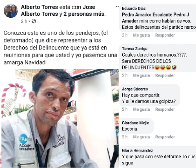Open Gloria Hernandez's profile name

coord(138,150)
